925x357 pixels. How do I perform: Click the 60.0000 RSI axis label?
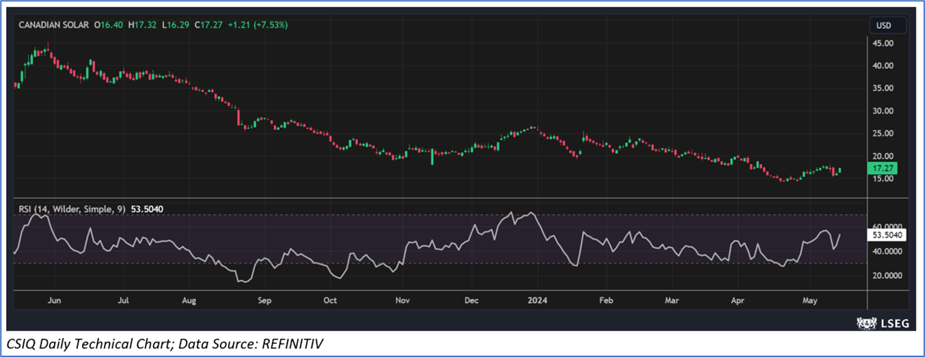(886, 226)
